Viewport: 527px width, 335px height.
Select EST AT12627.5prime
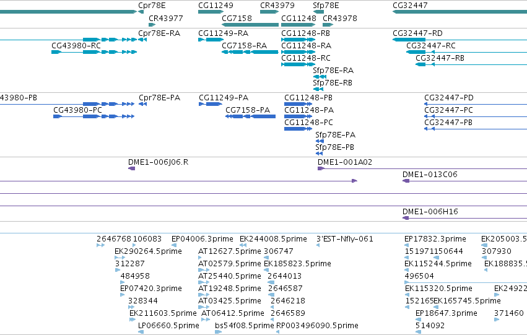230,251
